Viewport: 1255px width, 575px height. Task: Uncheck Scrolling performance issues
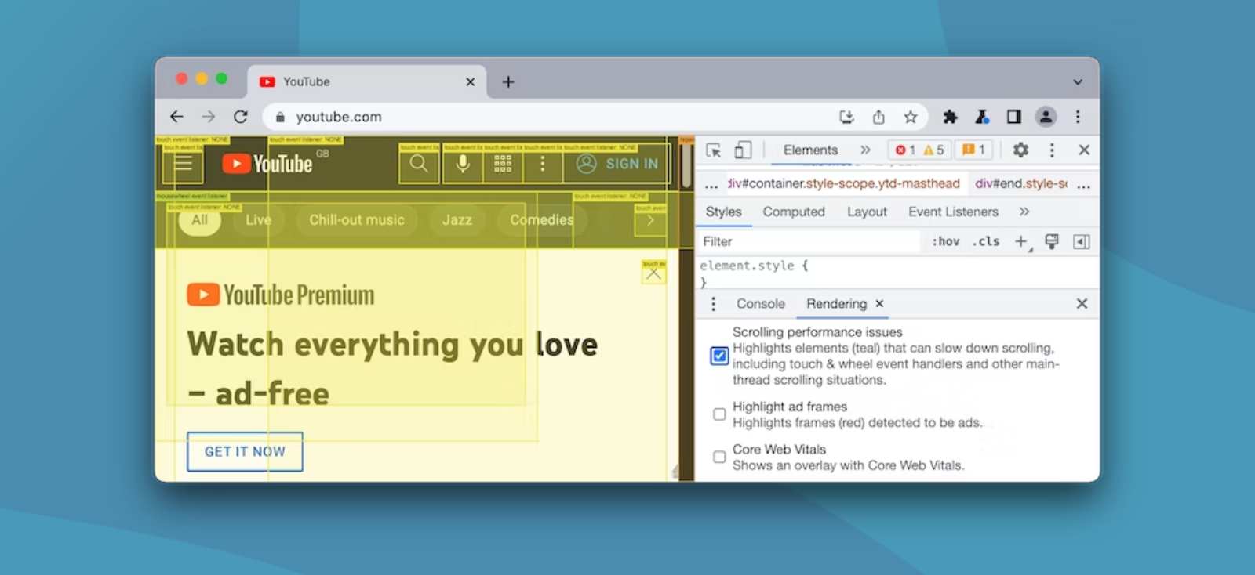[x=719, y=356]
